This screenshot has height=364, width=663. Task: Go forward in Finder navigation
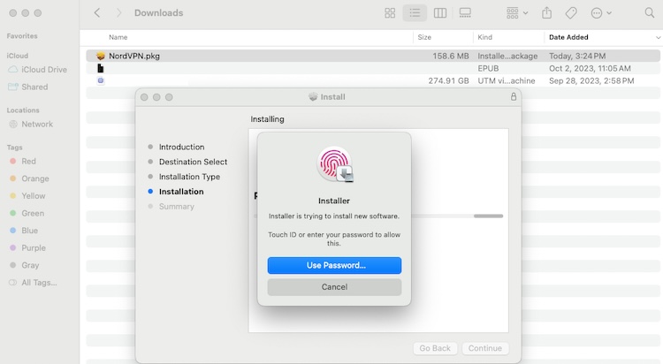coord(118,13)
